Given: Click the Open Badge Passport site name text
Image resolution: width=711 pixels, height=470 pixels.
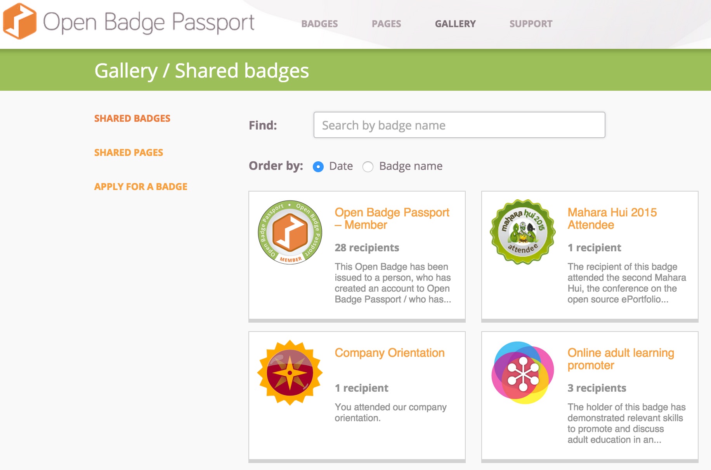Looking at the screenshot, I should point(149,22).
